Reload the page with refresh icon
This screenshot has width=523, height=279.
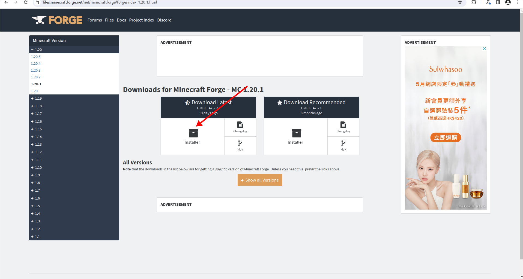click(26, 2)
